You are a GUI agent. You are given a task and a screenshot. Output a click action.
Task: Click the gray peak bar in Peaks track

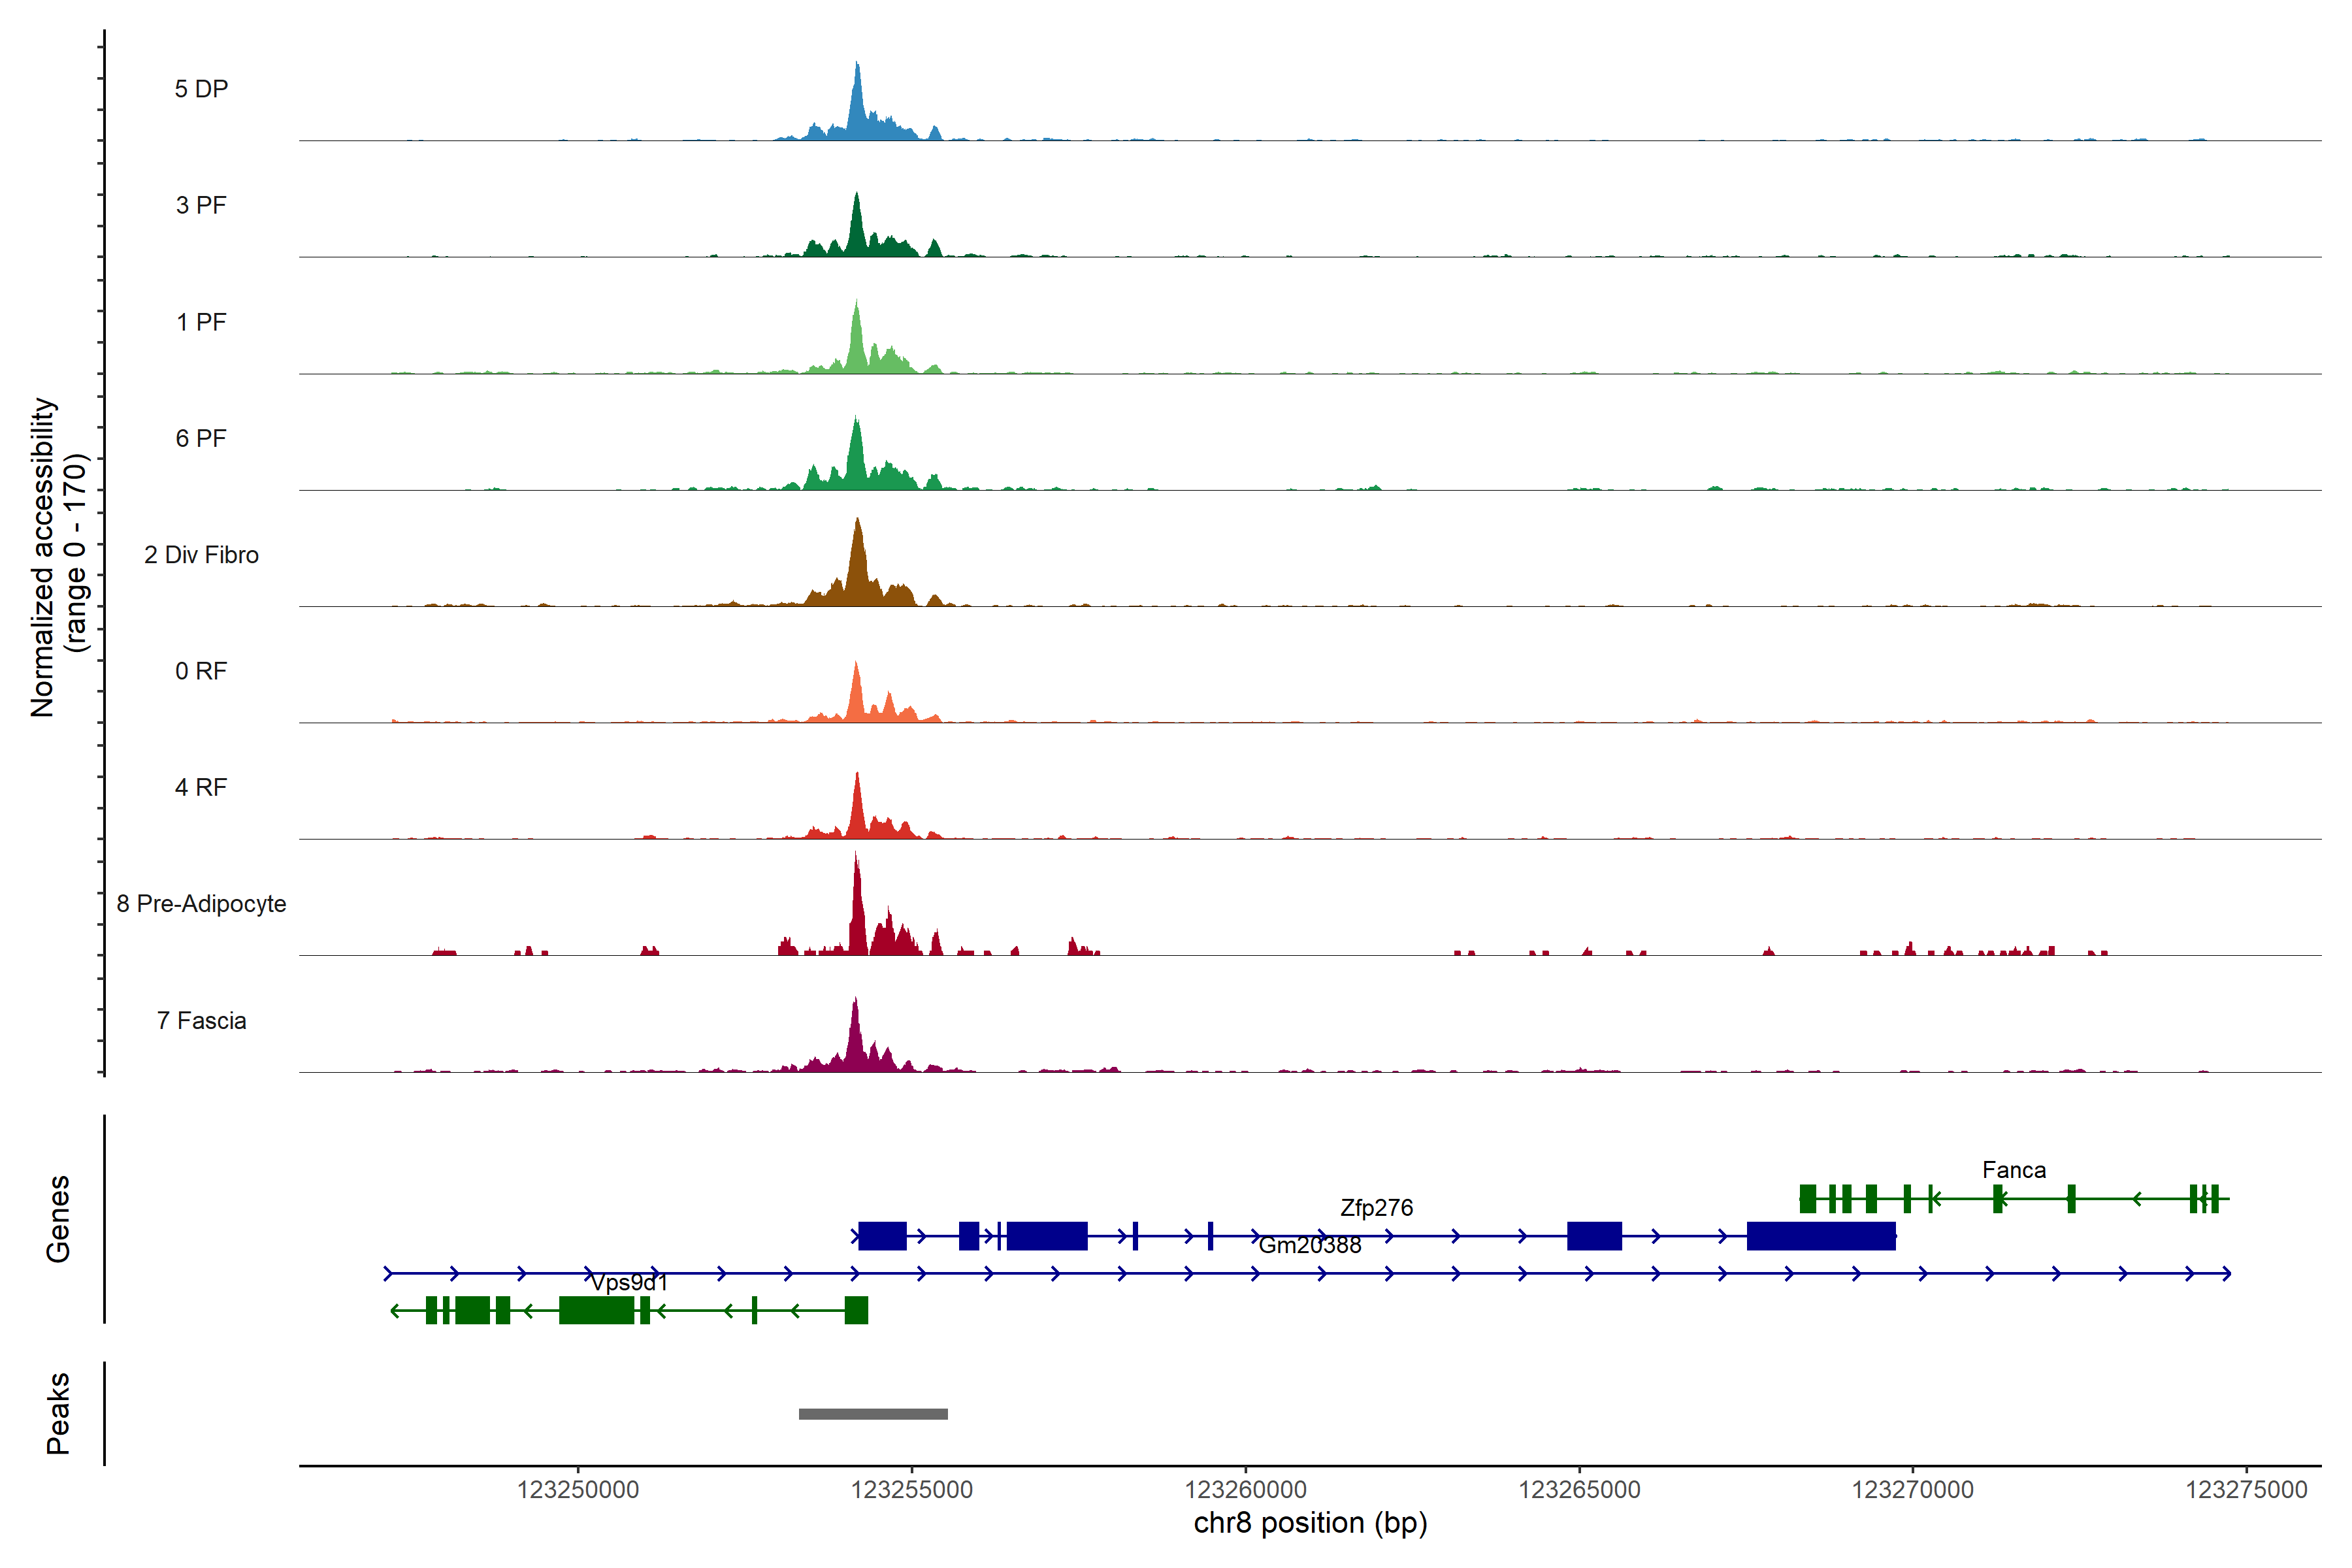(873, 1414)
